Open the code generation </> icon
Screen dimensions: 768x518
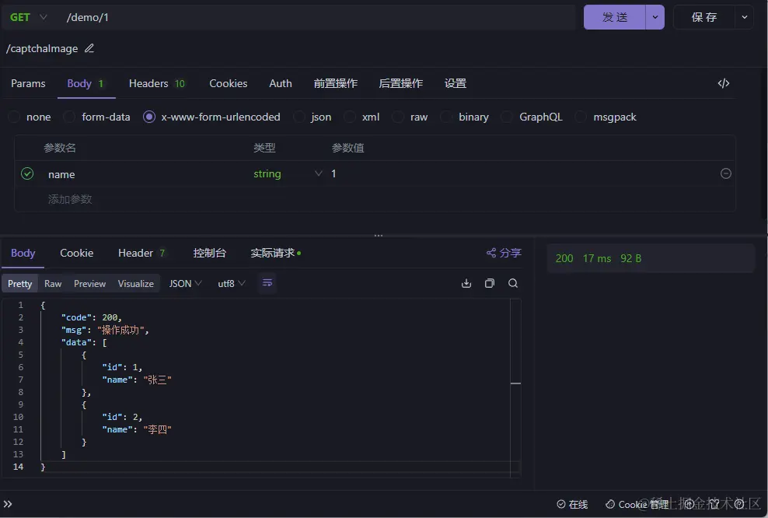pyautogui.click(x=724, y=83)
